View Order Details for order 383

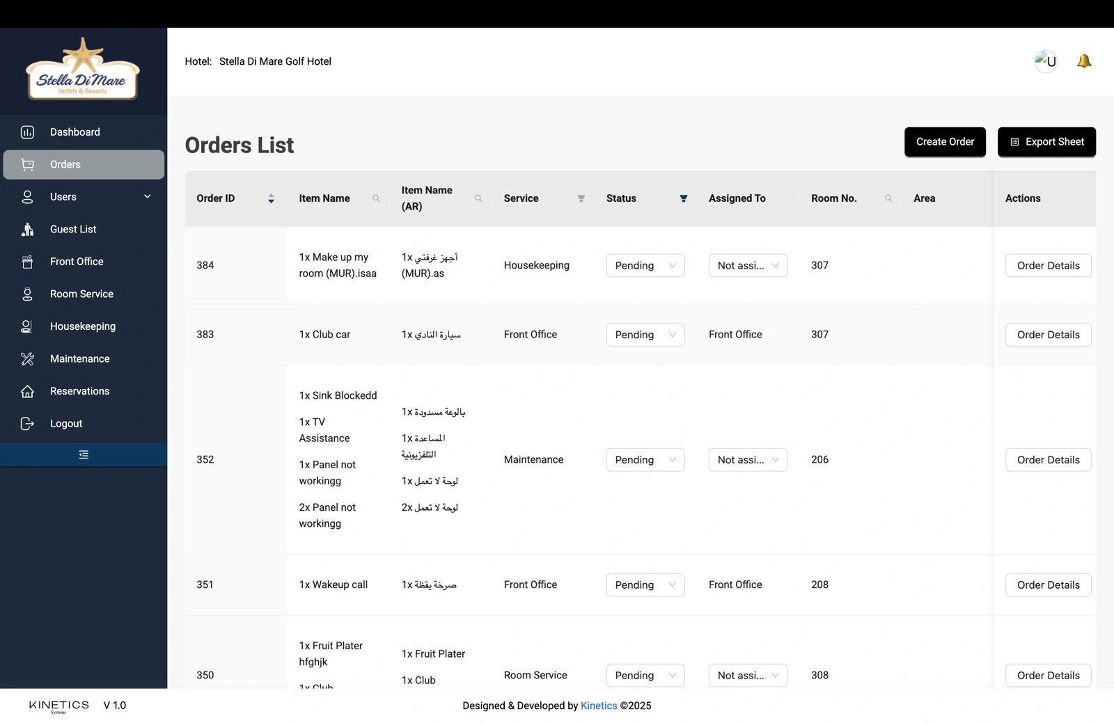tap(1047, 335)
